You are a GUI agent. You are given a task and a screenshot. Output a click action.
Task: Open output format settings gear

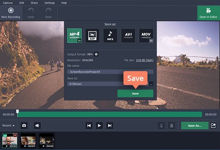tap(96, 54)
